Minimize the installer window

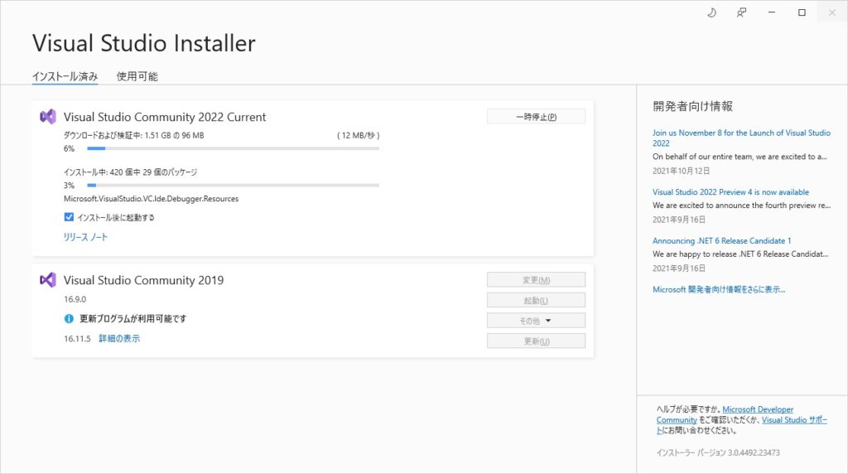772,12
